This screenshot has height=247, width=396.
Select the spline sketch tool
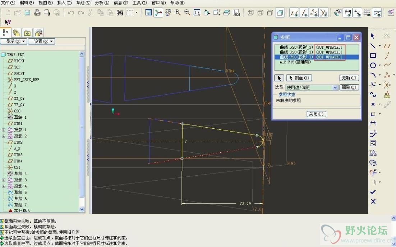tap(373, 95)
